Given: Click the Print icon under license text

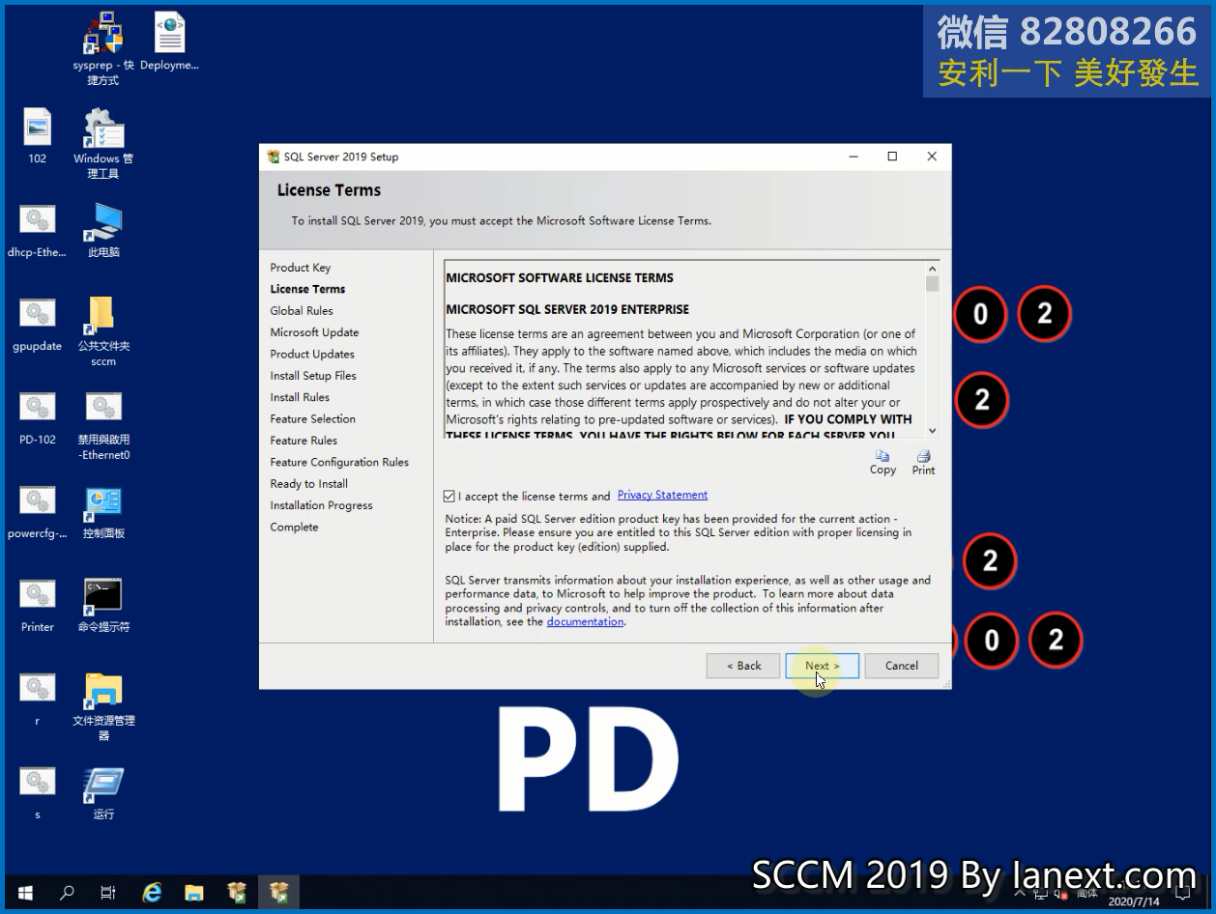Looking at the screenshot, I should click(x=923, y=462).
